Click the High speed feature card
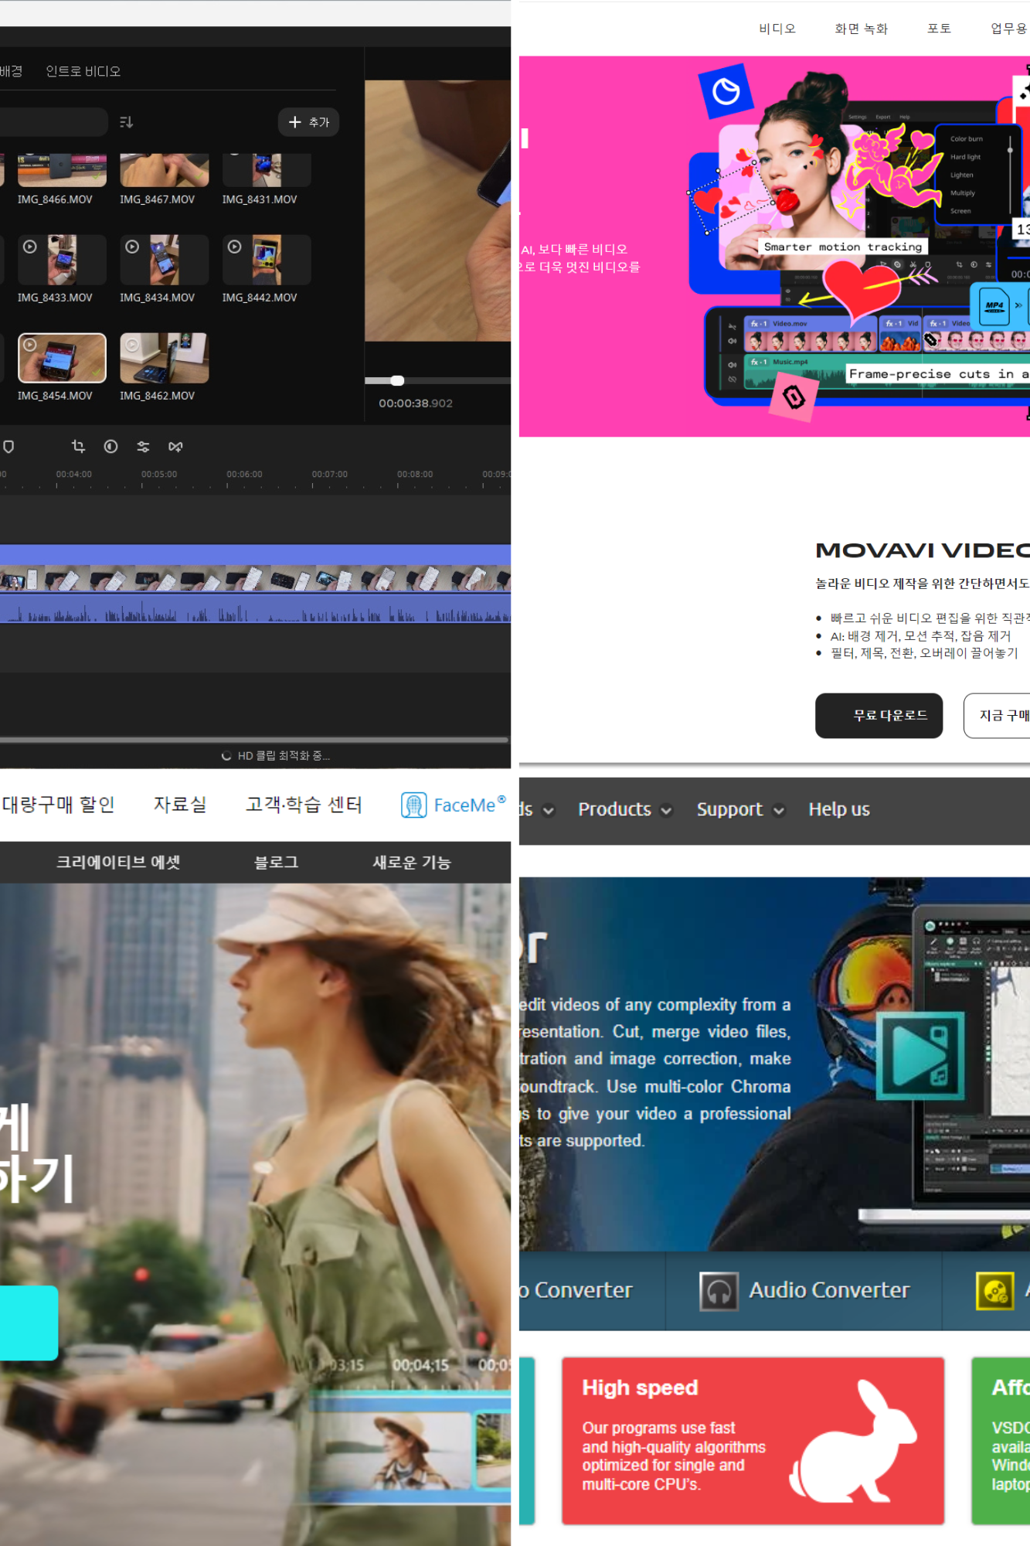This screenshot has width=1030, height=1546. 753,1441
